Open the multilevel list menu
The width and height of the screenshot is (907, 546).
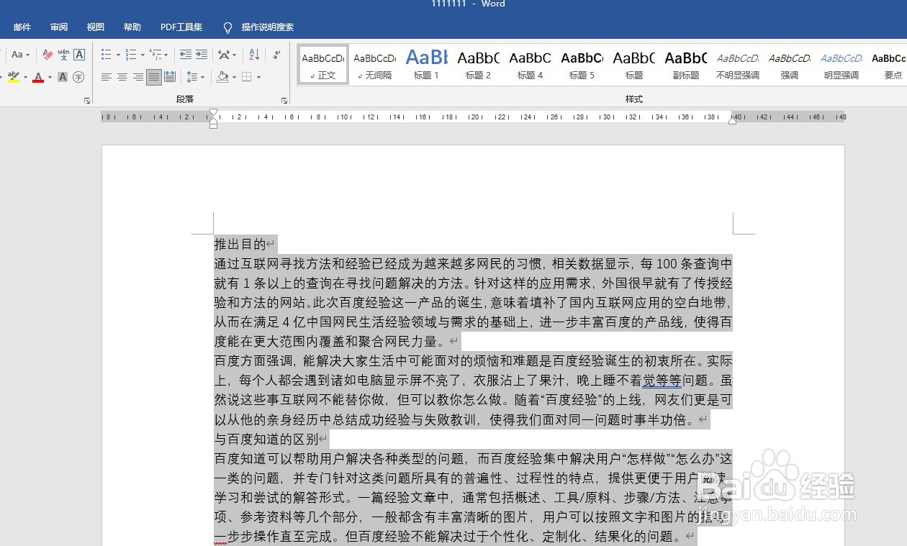[159, 55]
